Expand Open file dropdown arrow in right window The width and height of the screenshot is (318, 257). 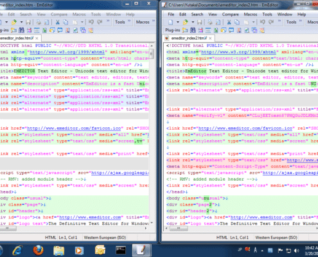(193, 22)
